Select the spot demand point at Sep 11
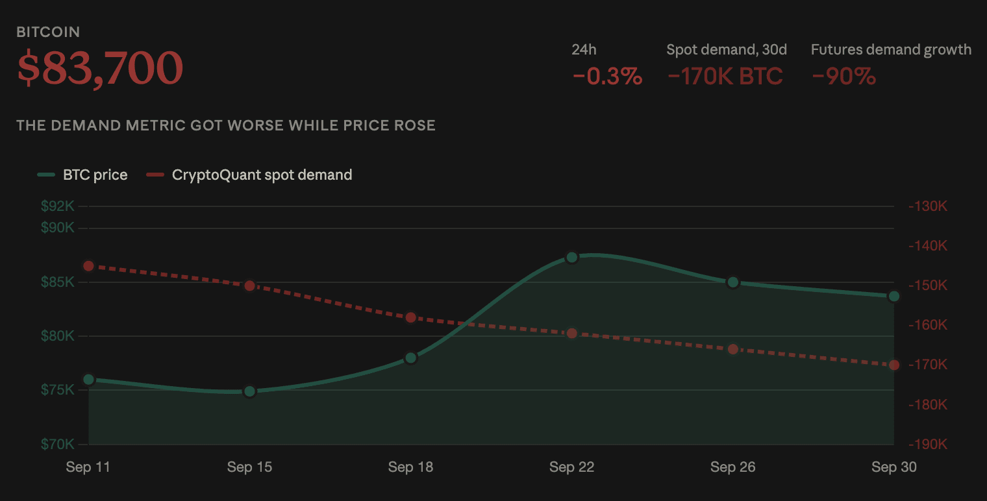Viewport: 987px width, 501px height. tap(89, 266)
